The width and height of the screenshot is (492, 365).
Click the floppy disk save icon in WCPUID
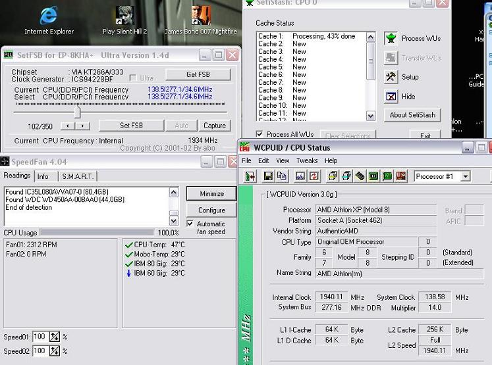[268, 176]
